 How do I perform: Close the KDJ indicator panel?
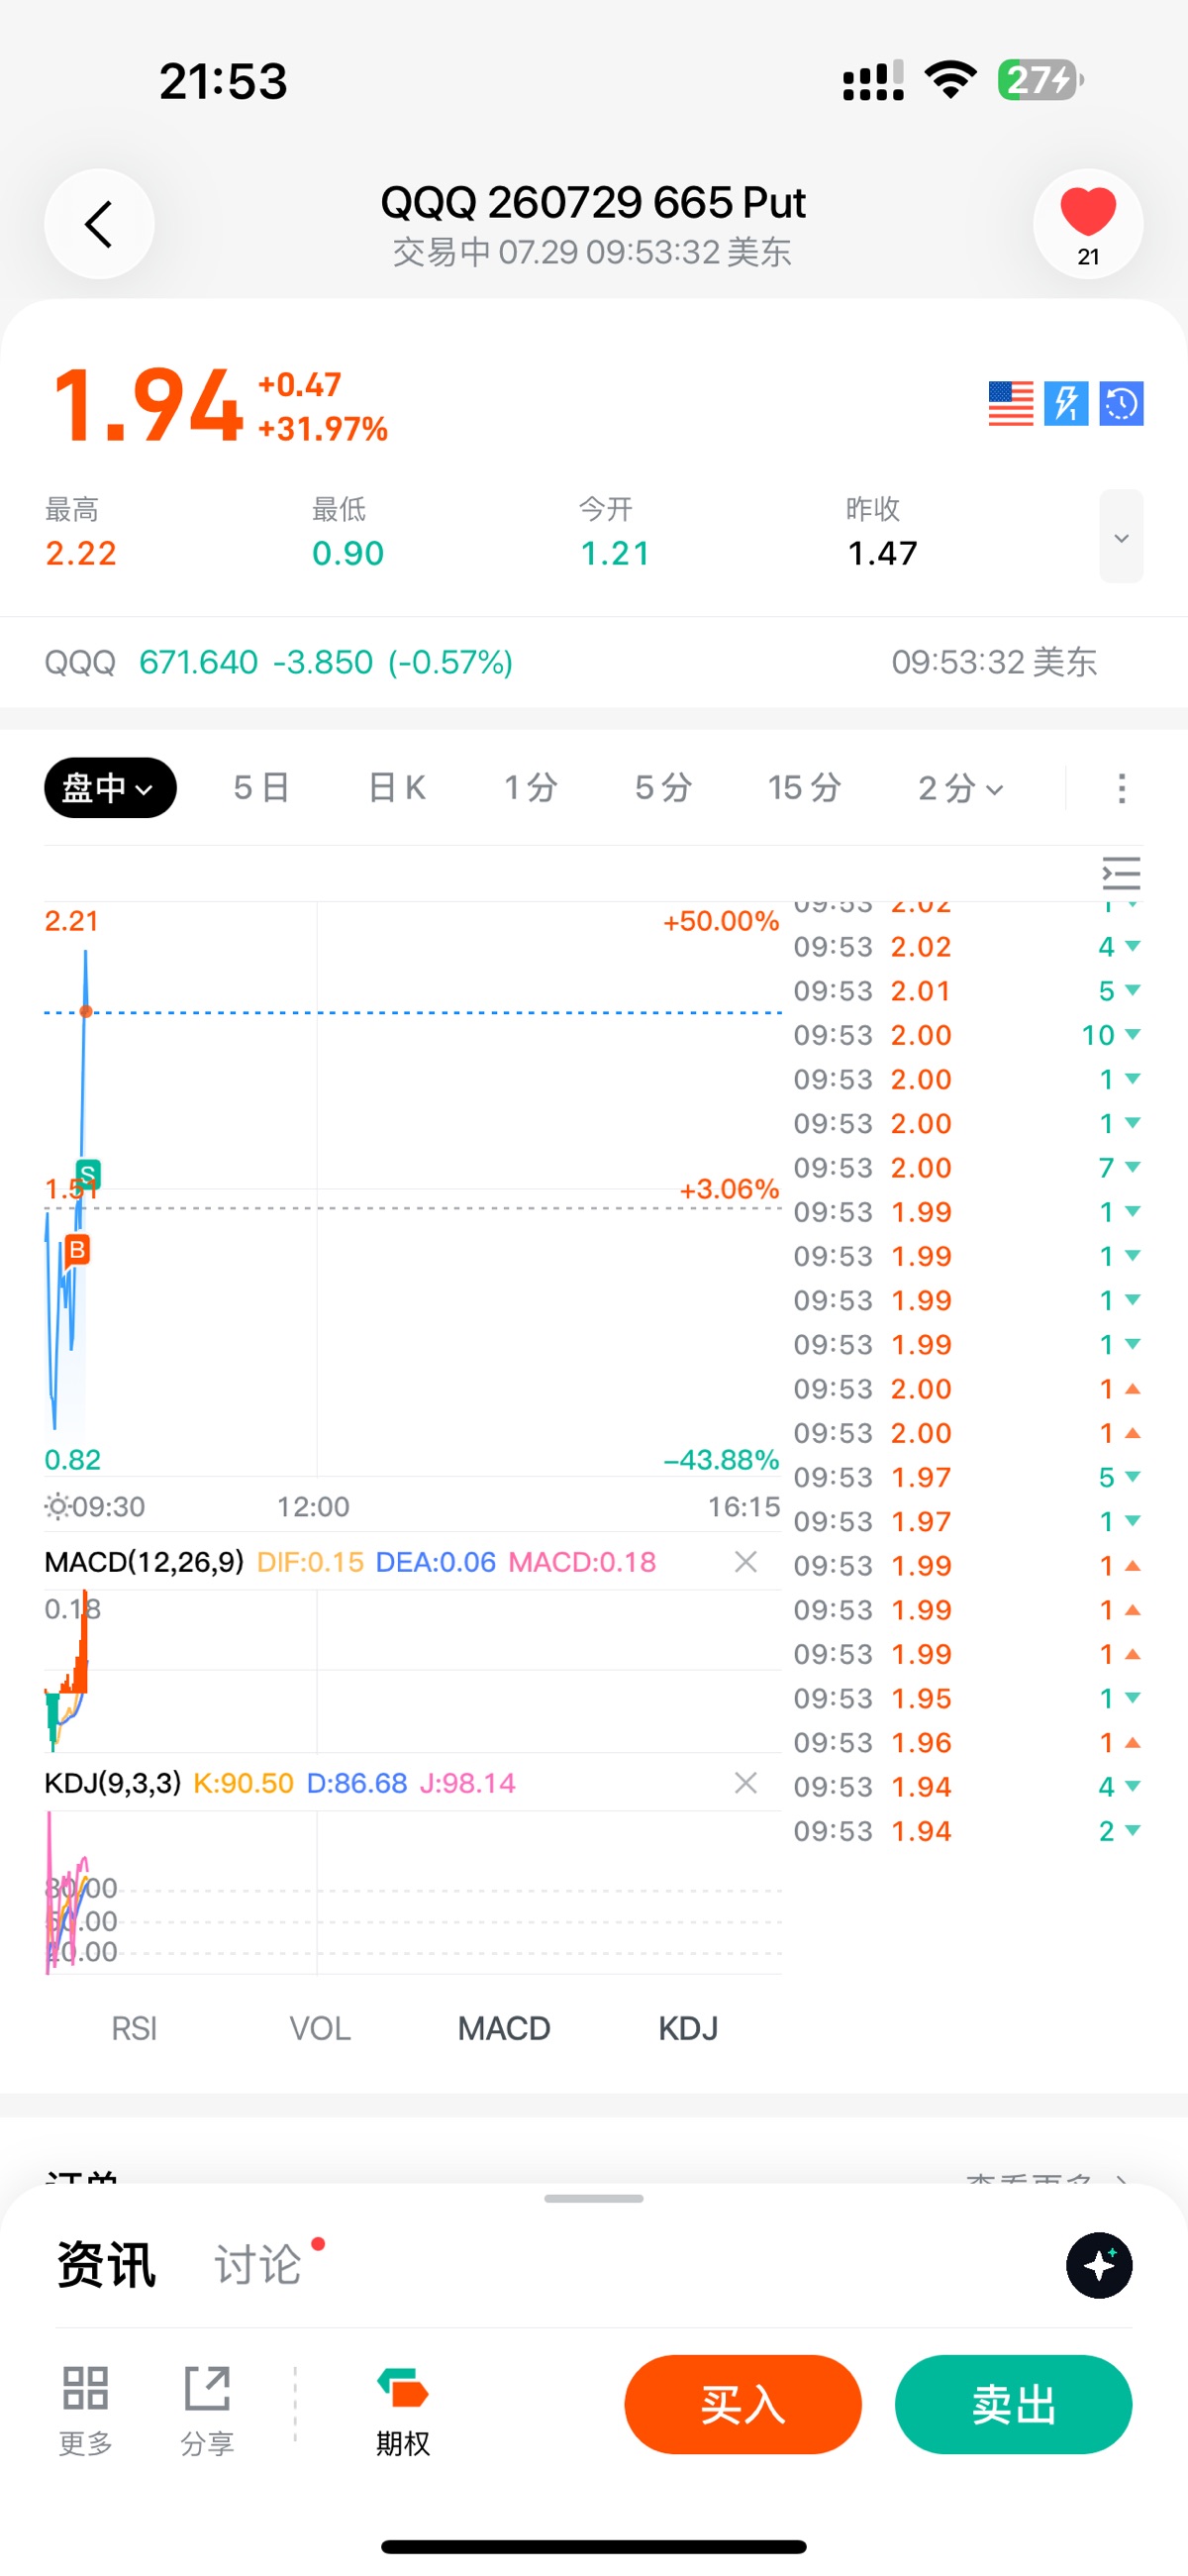(745, 1783)
